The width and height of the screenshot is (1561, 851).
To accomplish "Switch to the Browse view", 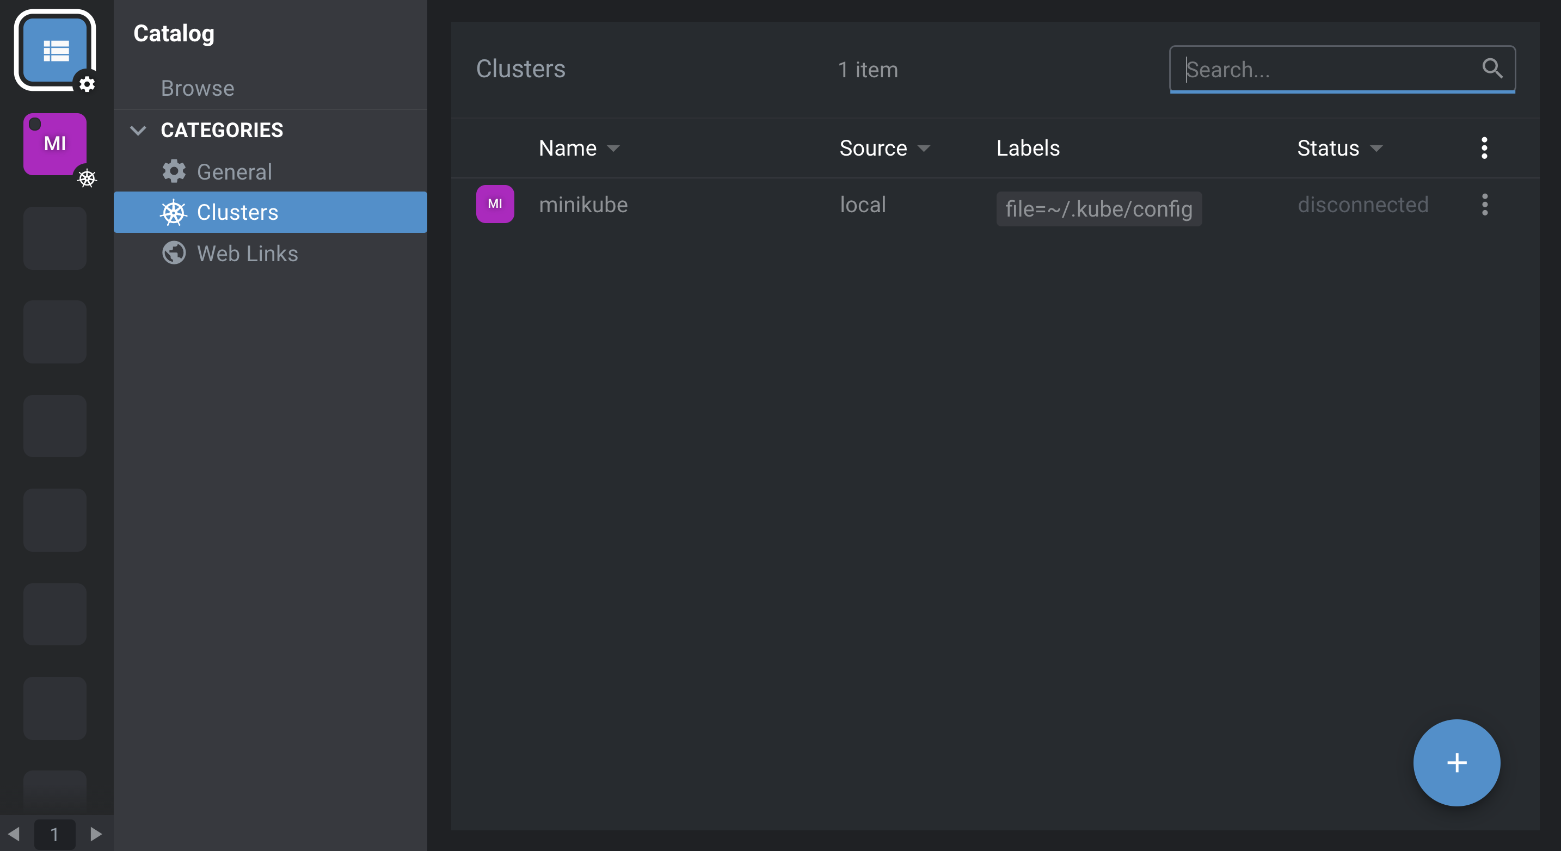I will (x=198, y=89).
